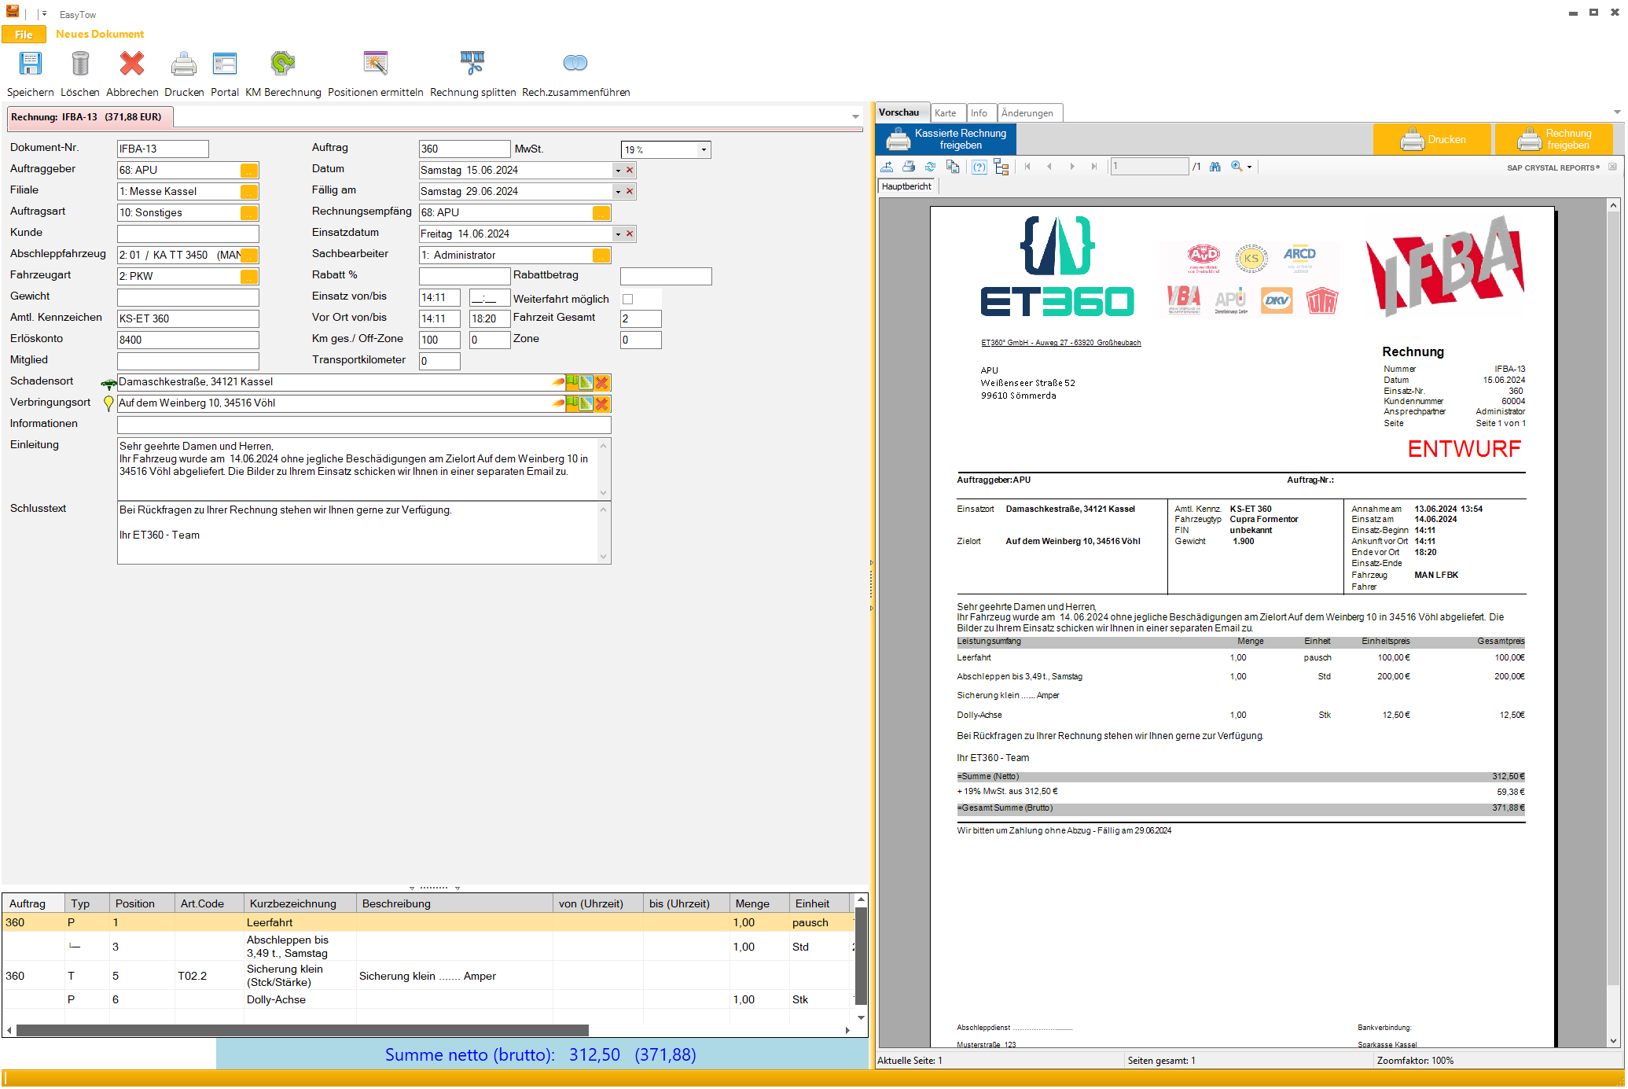Click the Rechnung splitten icon
Screen dimensions: 1628x1089
[x=472, y=64]
